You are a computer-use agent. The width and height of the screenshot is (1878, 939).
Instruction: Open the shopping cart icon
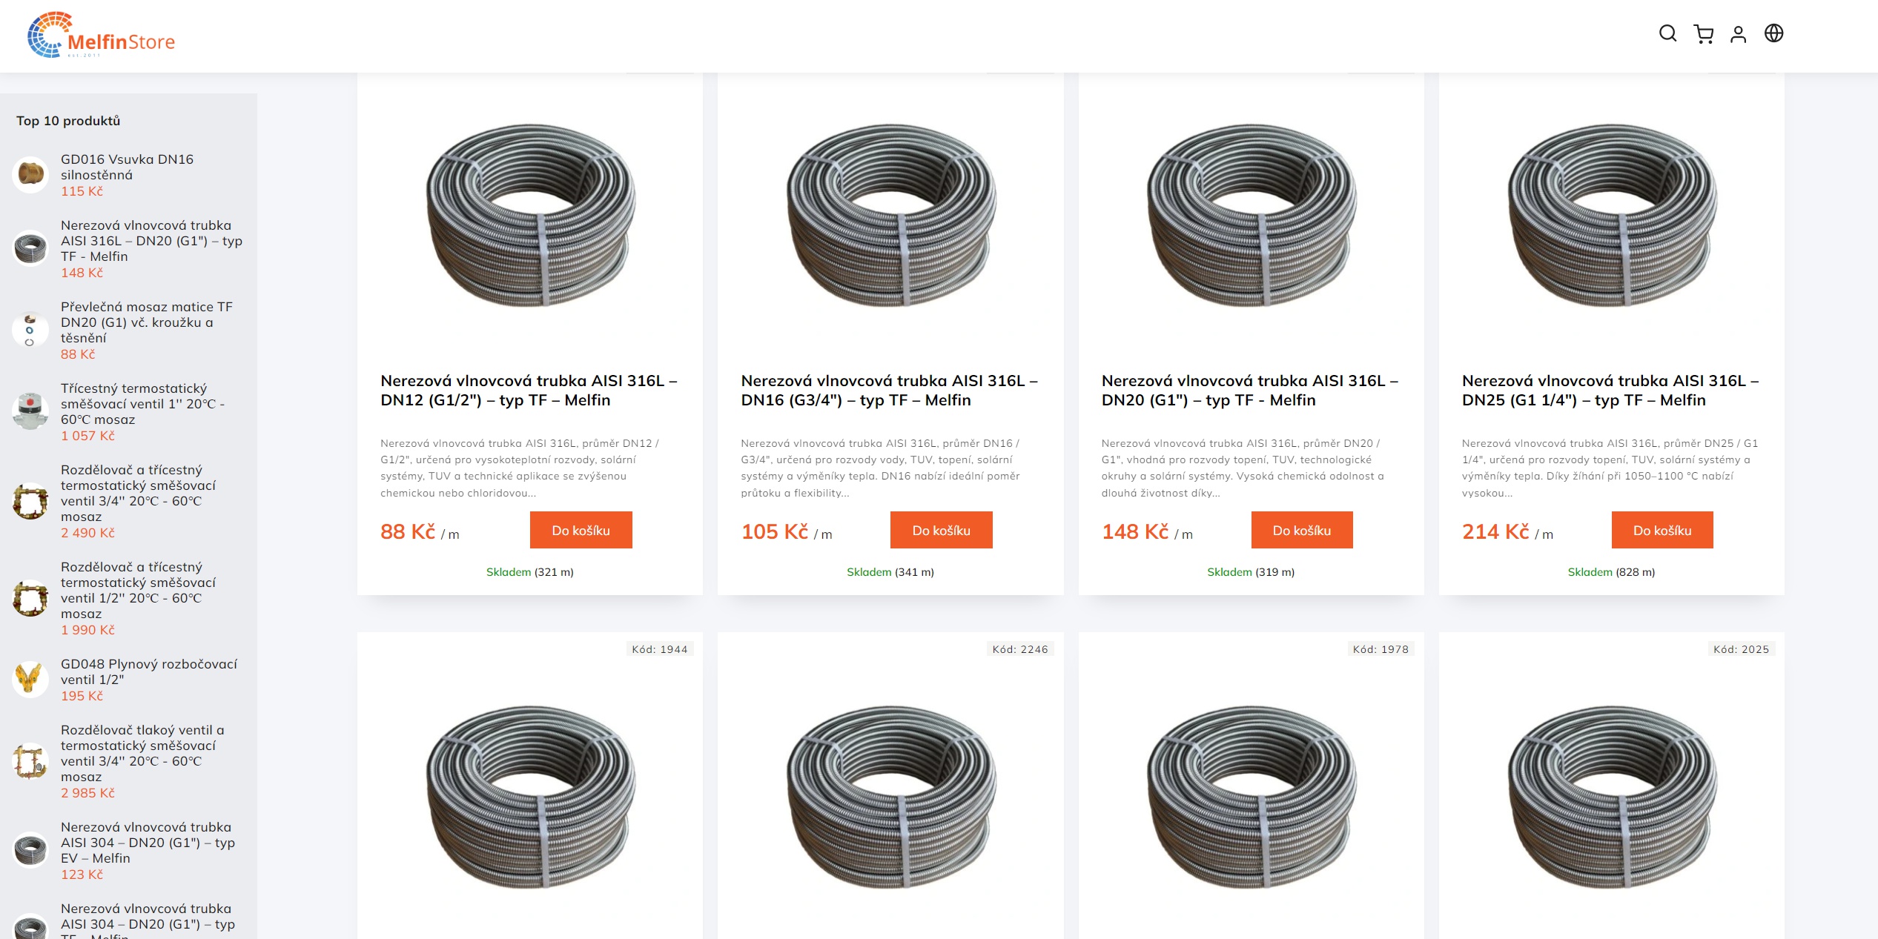tap(1703, 34)
